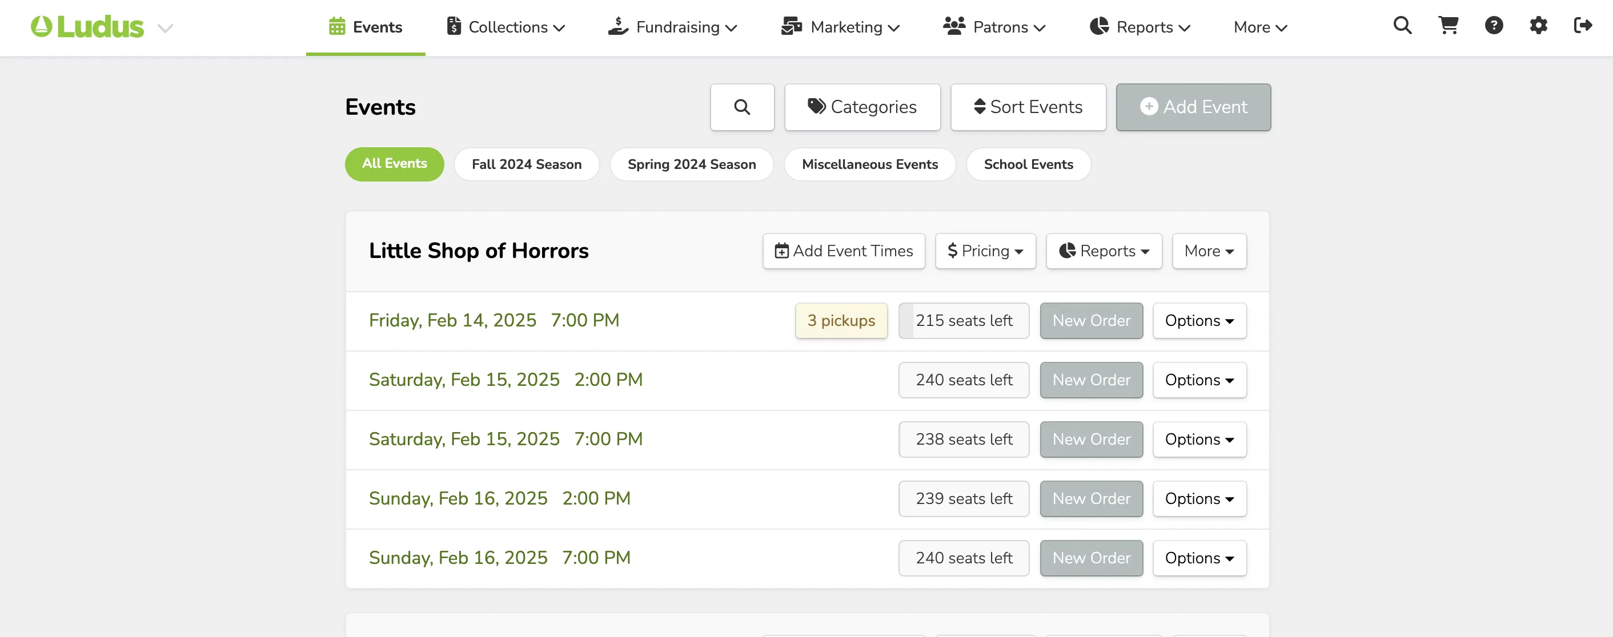Click Add Event Times for Little Shop
1613x637 pixels.
pyautogui.click(x=844, y=251)
